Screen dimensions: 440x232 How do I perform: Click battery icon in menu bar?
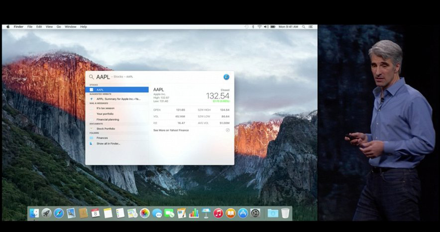[273, 27]
